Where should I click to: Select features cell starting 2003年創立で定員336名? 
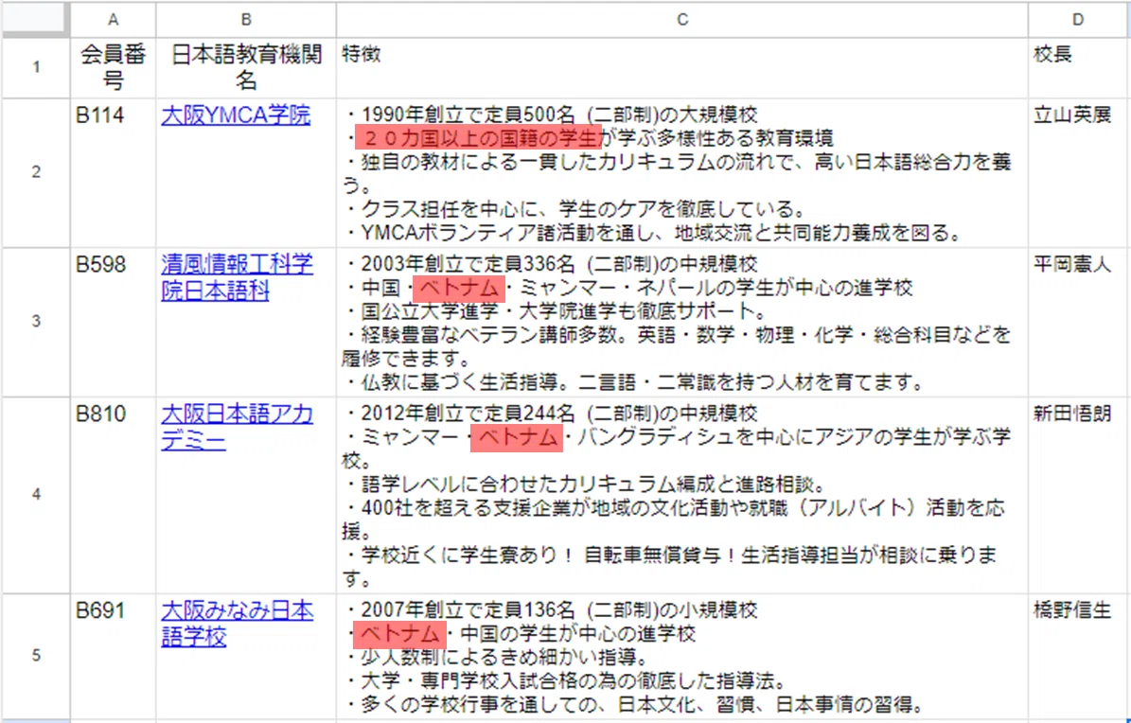click(x=681, y=322)
